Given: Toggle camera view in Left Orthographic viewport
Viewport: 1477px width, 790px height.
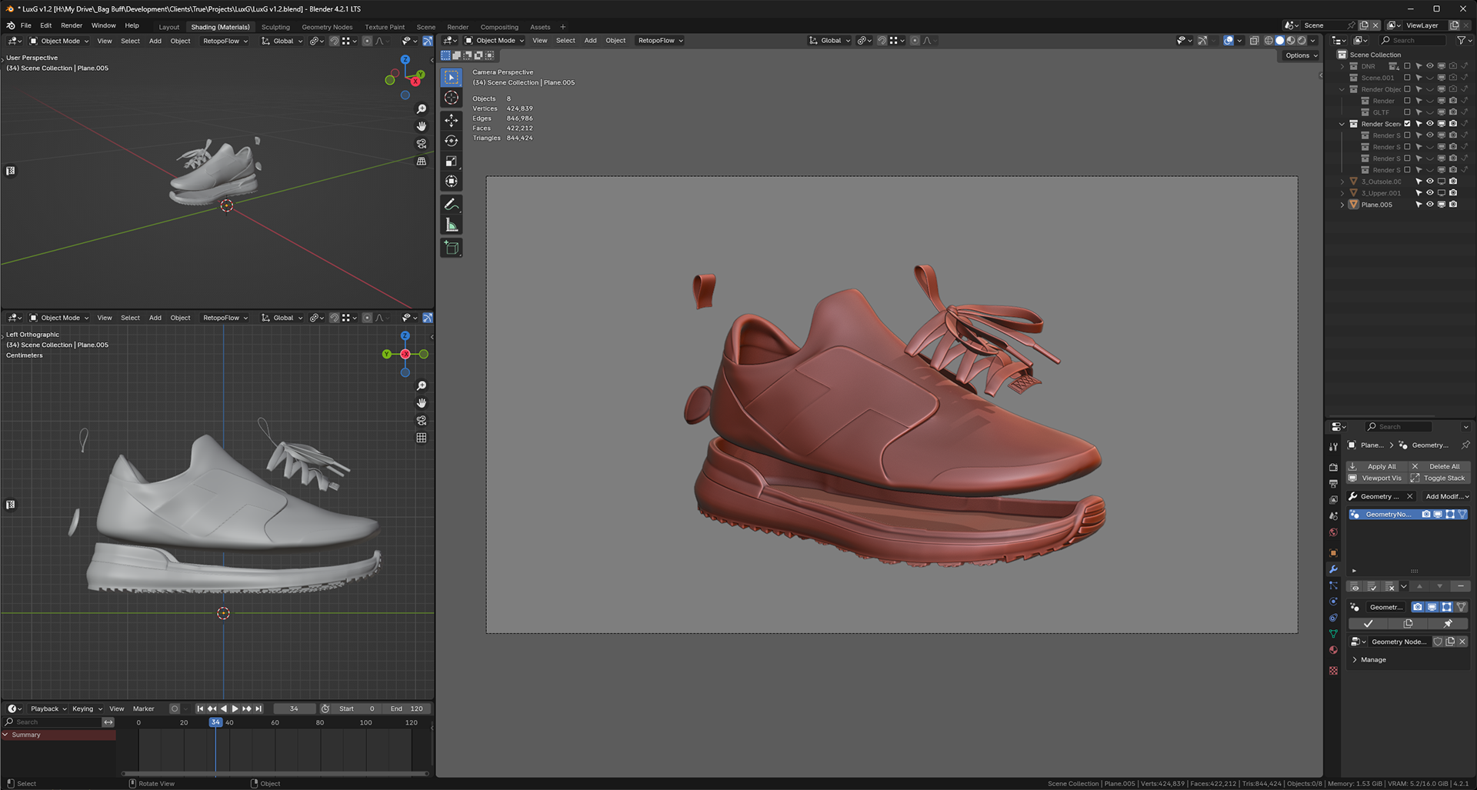Looking at the screenshot, I should click(x=422, y=421).
